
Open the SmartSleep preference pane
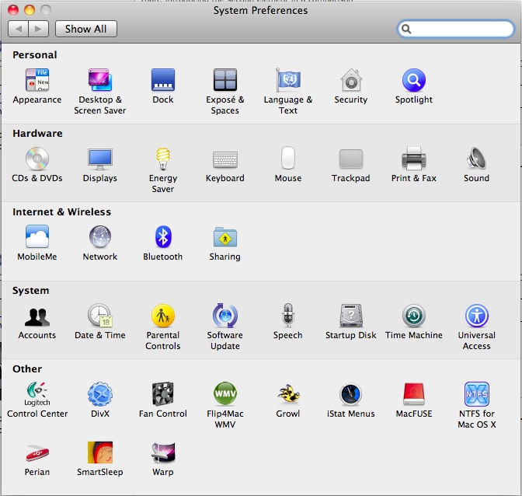100,453
